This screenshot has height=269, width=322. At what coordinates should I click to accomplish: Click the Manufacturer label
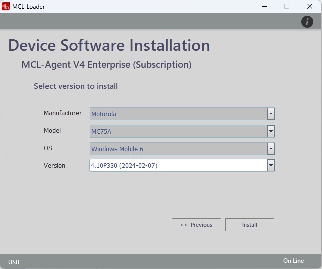coord(63,113)
